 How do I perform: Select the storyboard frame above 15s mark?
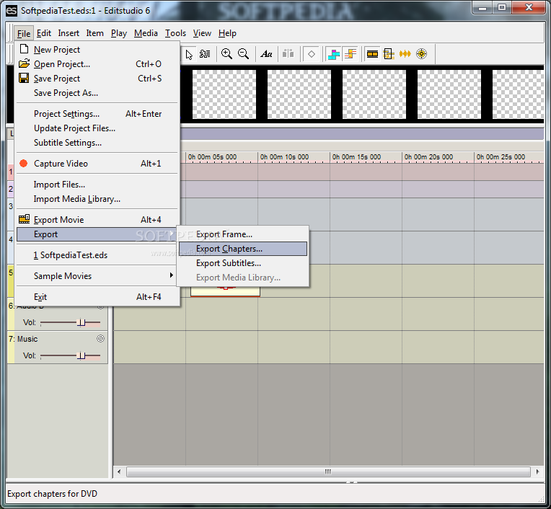click(x=374, y=94)
